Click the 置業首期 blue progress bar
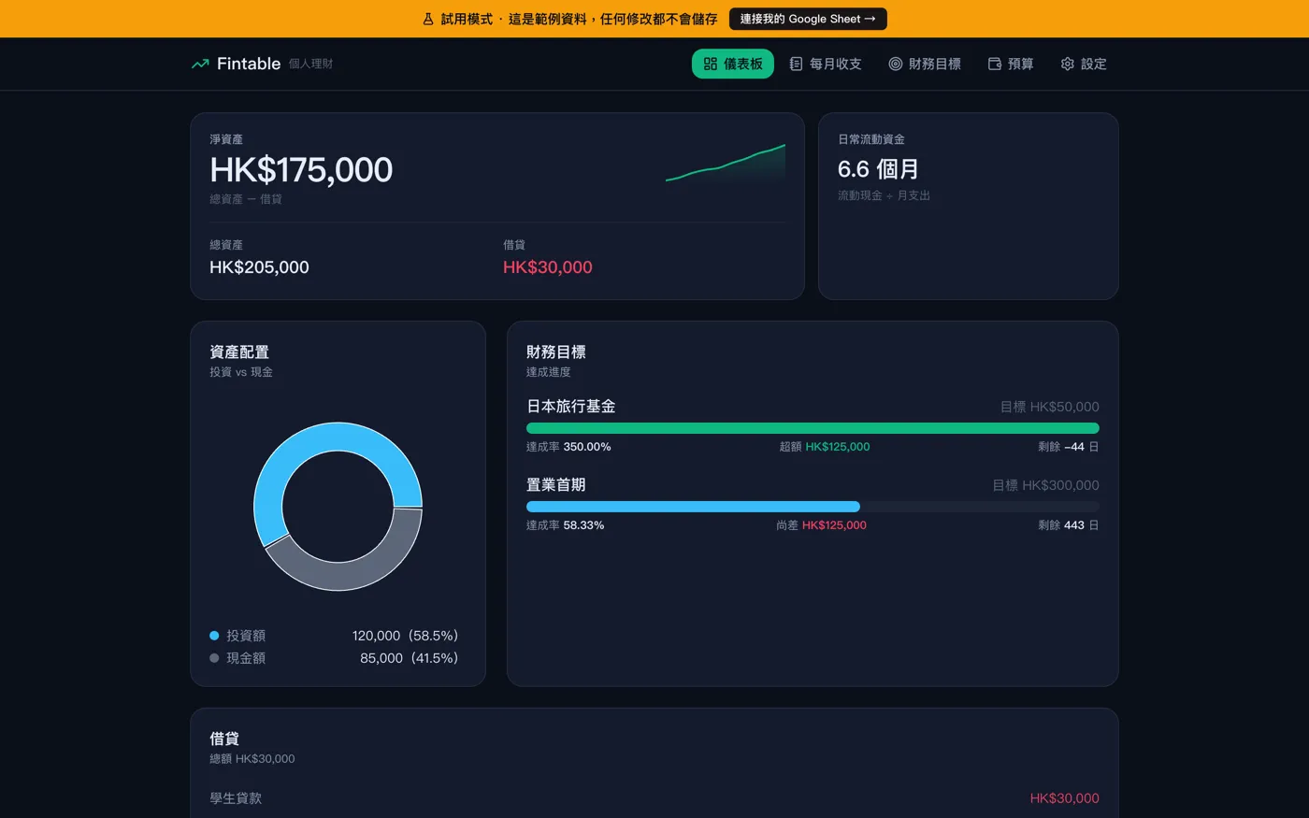1309x818 pixels. pyautogui.click(x=693, y=507)
